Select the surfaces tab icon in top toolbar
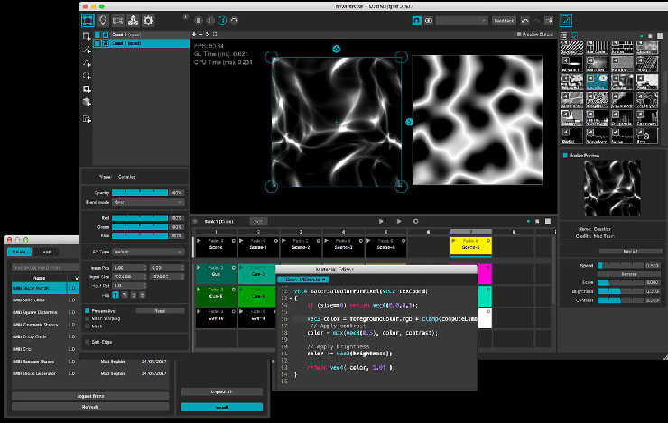Viewport: 668px width, 423px height. pyautogui.click(x=88, y=21)
